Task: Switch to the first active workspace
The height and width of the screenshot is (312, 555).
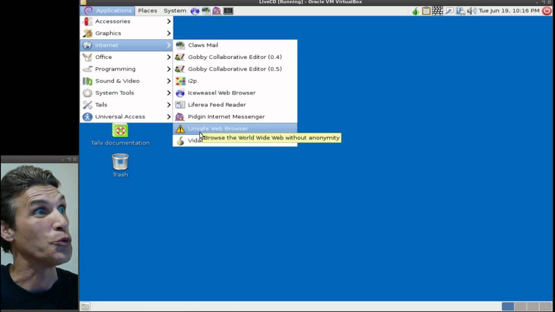Action: click(x=508, y=306)
